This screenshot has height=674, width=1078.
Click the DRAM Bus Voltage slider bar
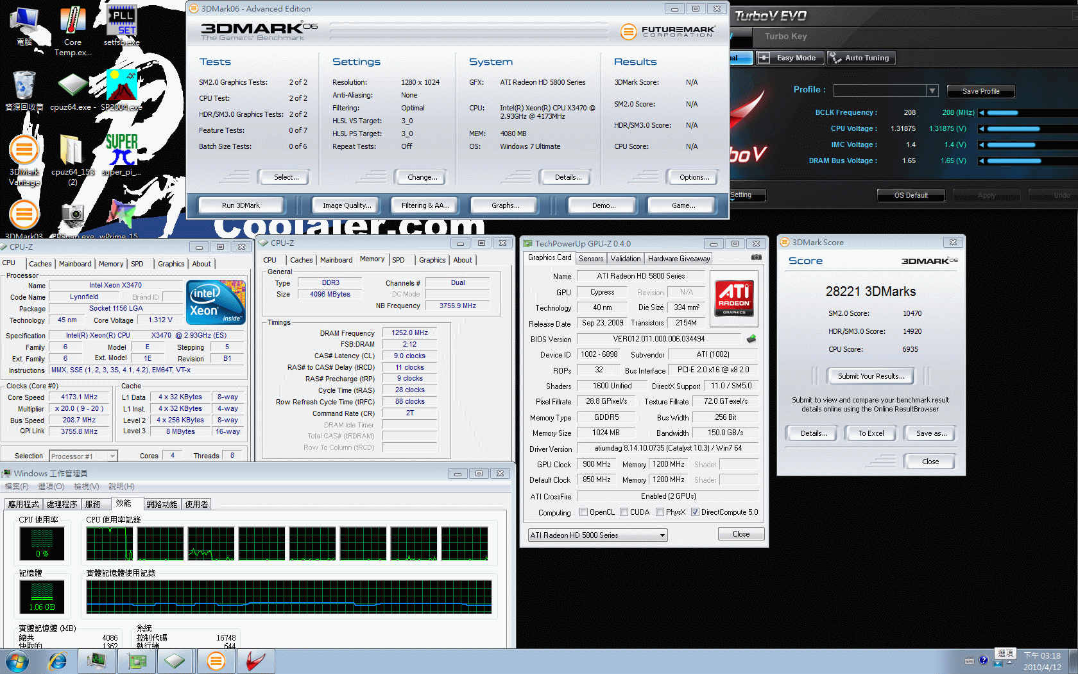[1032, 161]
